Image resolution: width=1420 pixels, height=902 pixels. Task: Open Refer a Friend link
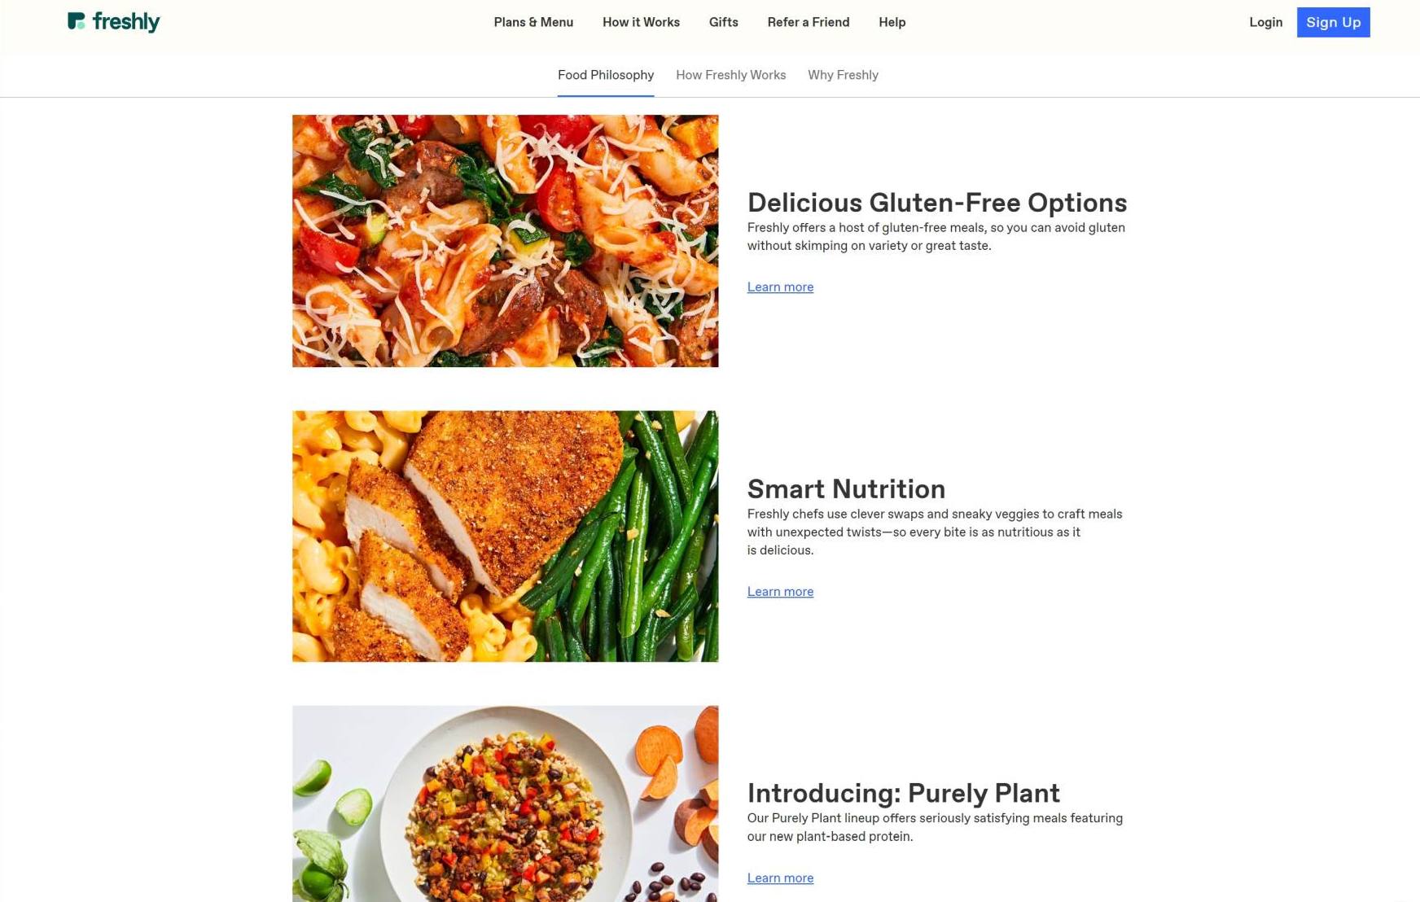[x=808, y=22]
